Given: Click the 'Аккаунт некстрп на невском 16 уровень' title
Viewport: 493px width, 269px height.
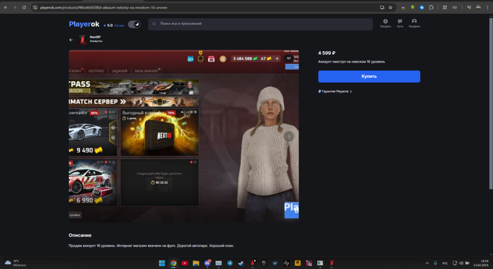Looking at the screenshot, I should tap(351, 62).
